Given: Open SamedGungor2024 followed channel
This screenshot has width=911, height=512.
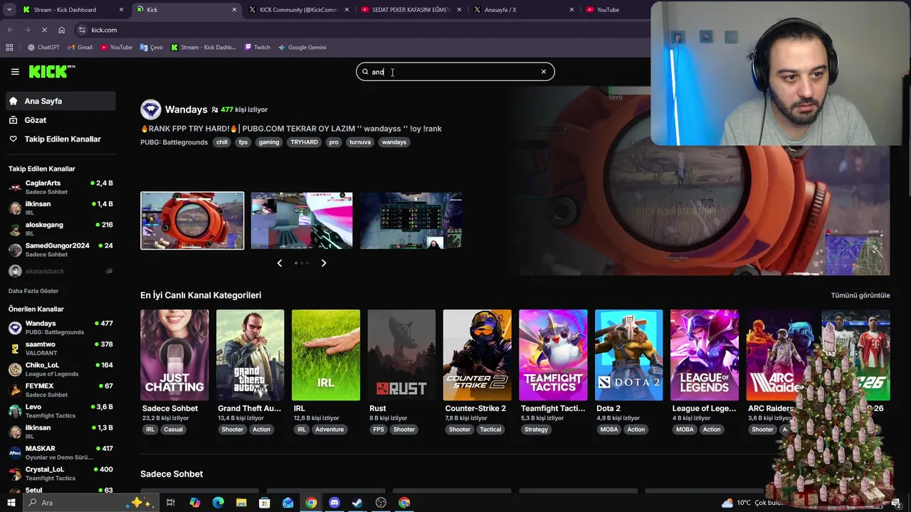Looking at the screenshot, I should tap(60, 250).
